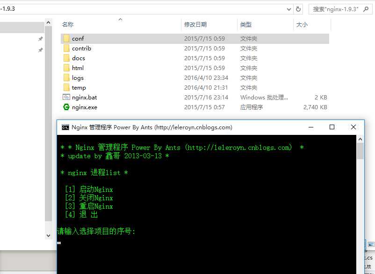Click the sort arrow above the 名称 column
The image size is (375, 274).
(x=120, y=20)
